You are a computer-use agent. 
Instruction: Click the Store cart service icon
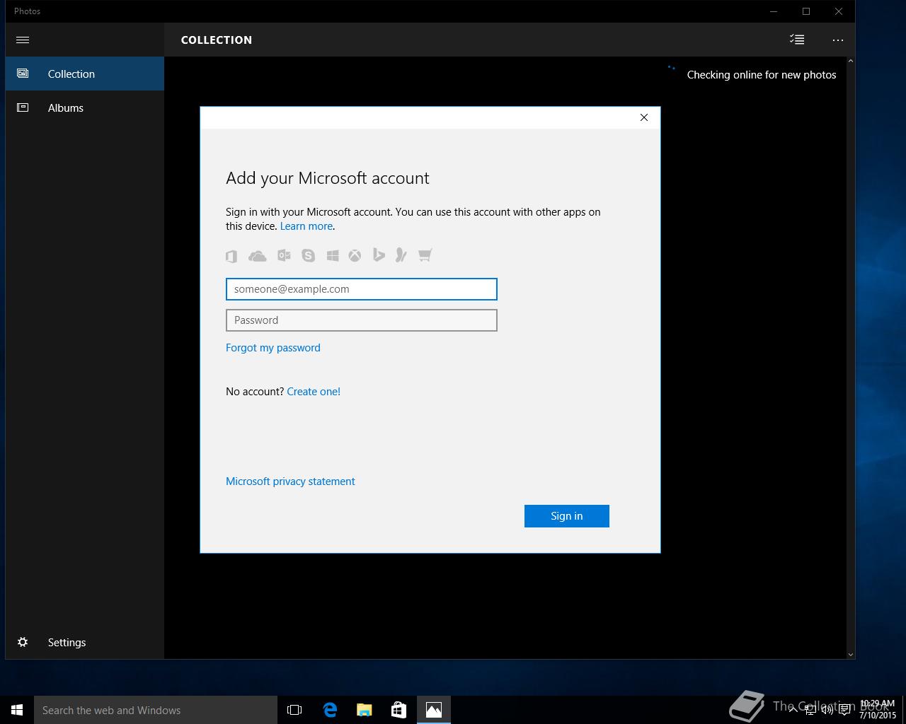tap(425, 255)
